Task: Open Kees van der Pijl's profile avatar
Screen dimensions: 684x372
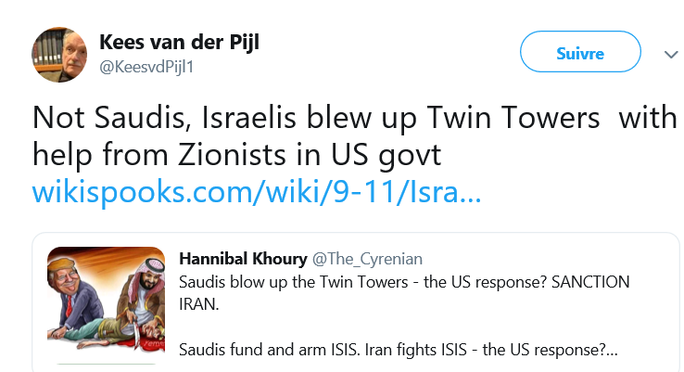Action: (x=61, y=57)
